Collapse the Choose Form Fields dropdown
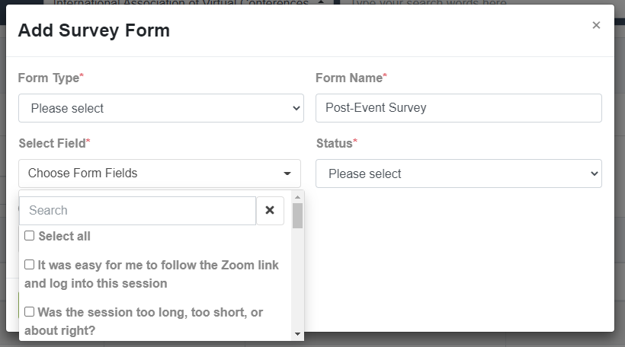 pyautogui.click(x=159, y=173)
